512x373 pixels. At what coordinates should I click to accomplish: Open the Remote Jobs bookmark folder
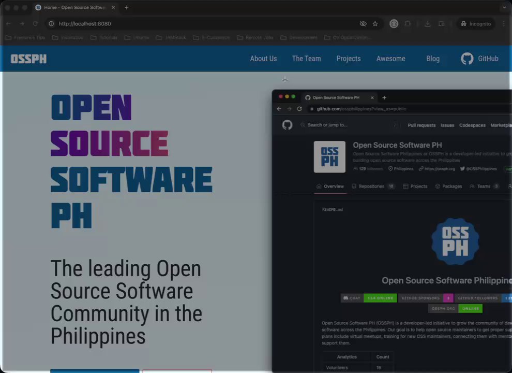coord(255,38)
